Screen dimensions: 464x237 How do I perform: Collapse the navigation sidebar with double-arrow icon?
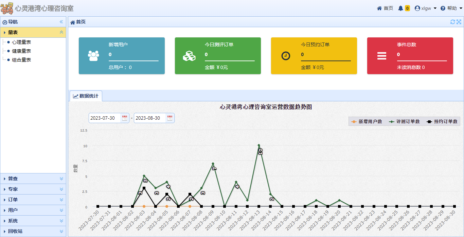61,22
